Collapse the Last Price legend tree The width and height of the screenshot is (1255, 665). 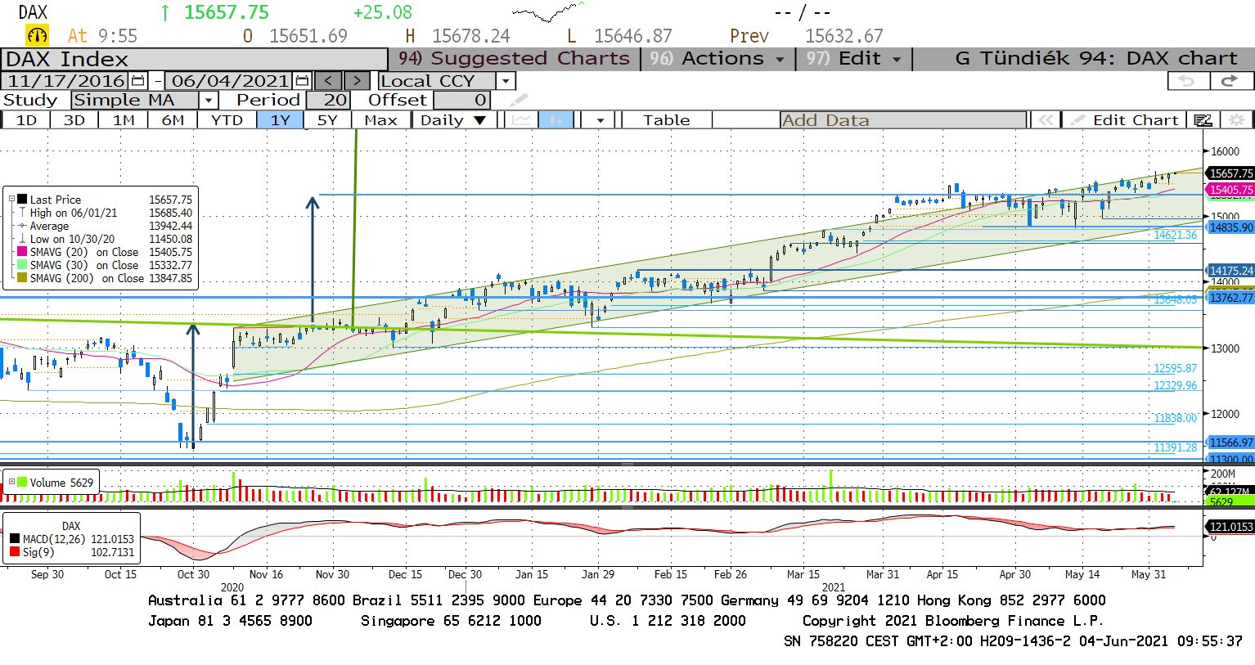(11, 200)
